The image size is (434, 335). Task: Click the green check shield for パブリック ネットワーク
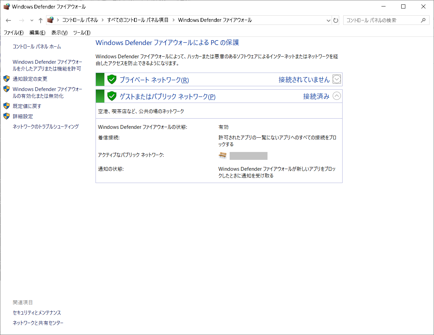point(112,96)
